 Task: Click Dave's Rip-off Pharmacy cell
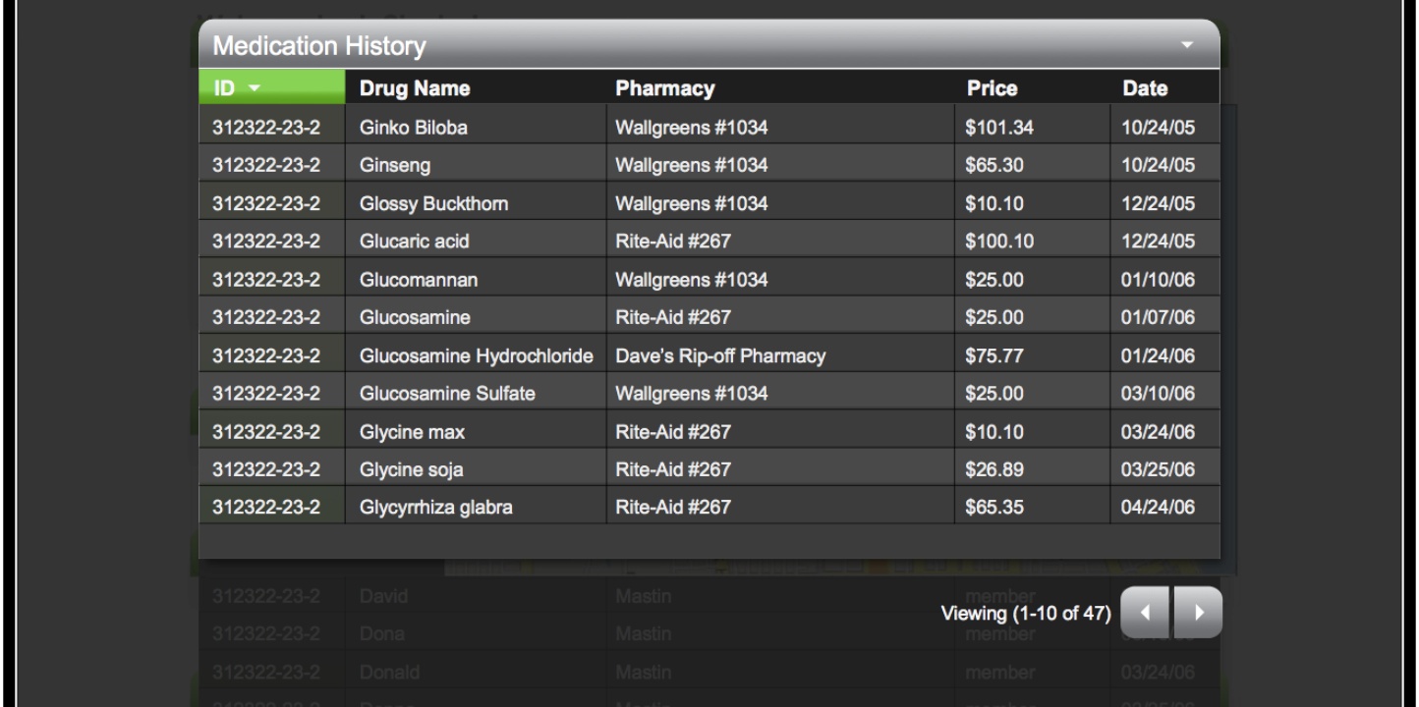[x=780, y=355]
